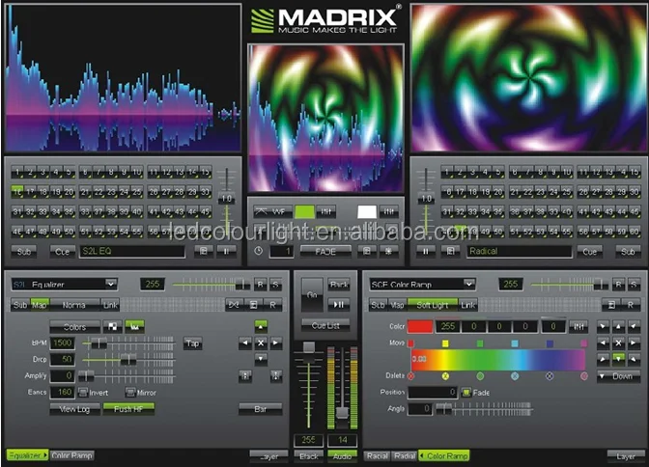Delete the yellow color ramp marker
This screenshot has height=467, width=649.
(x=445, y=376)
